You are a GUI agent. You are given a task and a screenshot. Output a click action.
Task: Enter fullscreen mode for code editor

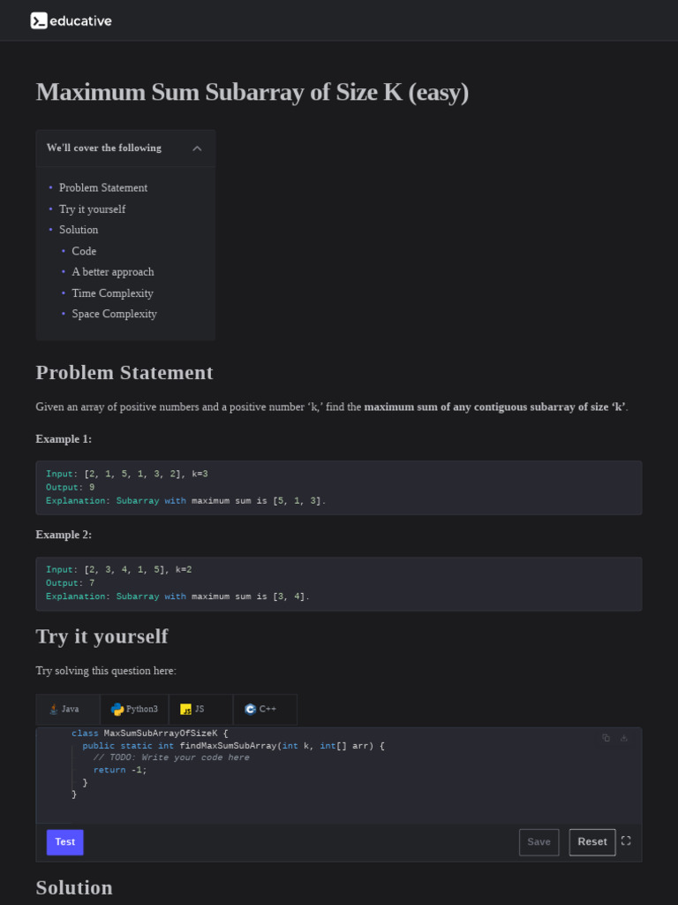click(626, 841)
